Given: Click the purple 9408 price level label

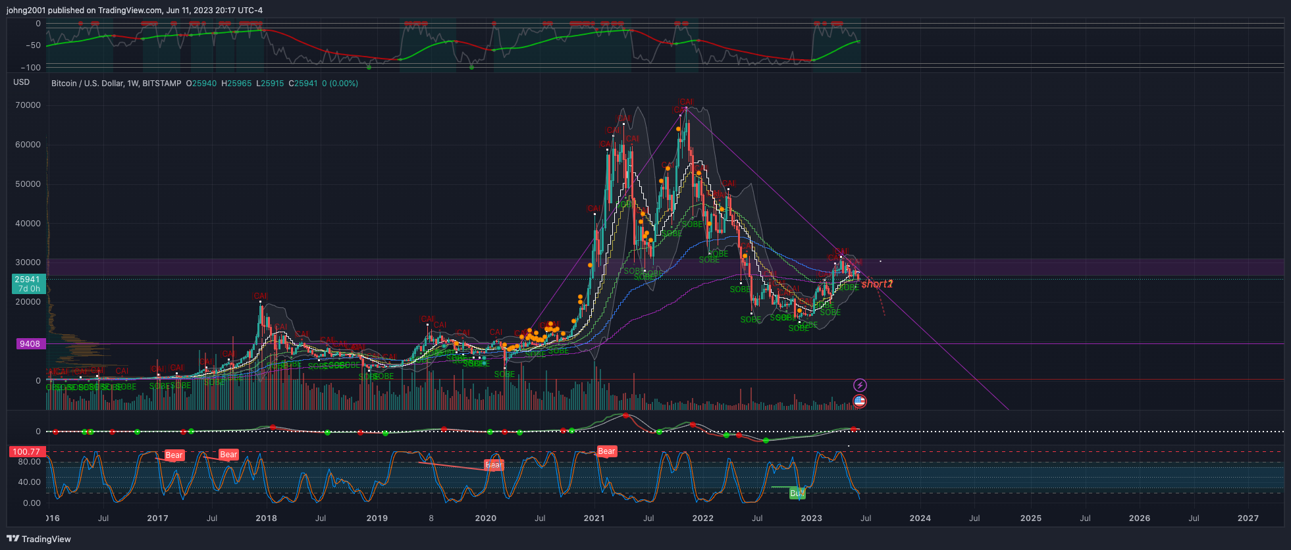Looking at the screenshot, I should 30,344.
